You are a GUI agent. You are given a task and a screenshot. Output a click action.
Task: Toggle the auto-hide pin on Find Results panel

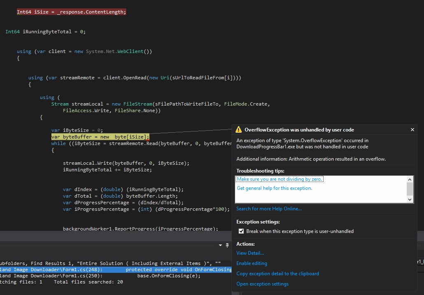click(x=227, y=245)
